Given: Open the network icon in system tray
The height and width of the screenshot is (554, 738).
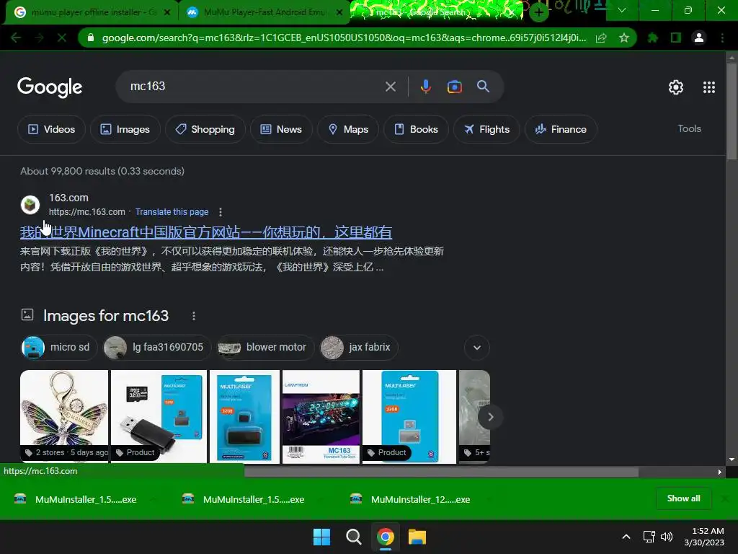Looking at the screenshot, I should 649,537.
